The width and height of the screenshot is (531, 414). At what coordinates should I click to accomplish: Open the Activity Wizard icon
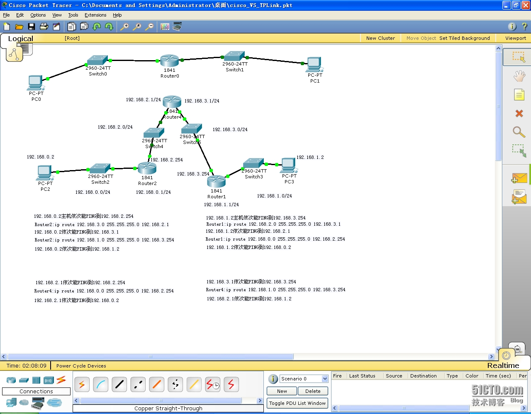click(56, 27)
